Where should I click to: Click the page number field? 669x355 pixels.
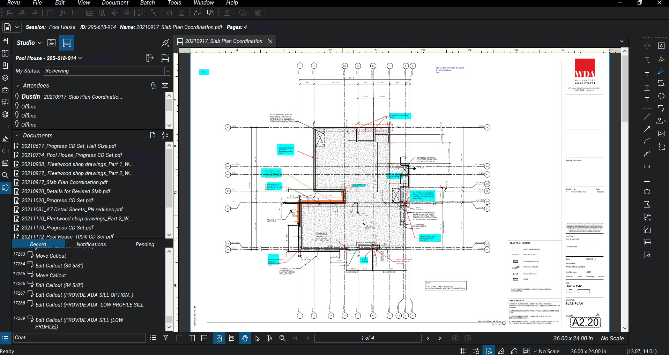[368, 338]
